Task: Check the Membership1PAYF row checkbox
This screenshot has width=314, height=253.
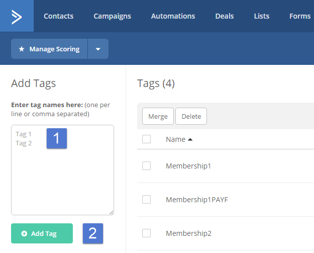Action: click(146, 200)
